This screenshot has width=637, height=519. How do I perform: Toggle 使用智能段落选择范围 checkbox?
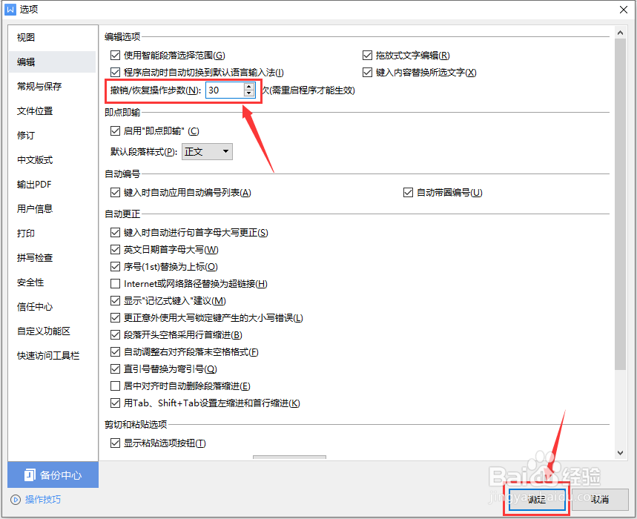click(116, 55)
